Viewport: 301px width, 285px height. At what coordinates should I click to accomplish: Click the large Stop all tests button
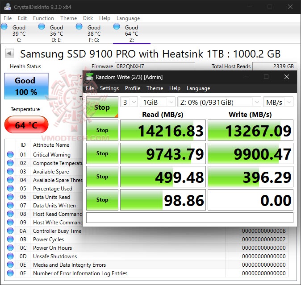102,107
